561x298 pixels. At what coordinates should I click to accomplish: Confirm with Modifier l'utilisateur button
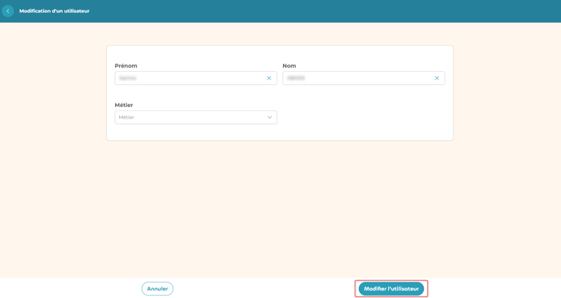[391, 289]
